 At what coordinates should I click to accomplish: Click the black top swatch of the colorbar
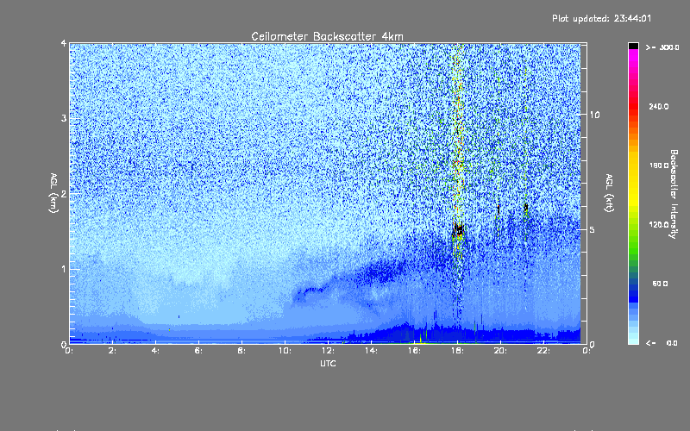pyautogui.click(x=633, y=46)
